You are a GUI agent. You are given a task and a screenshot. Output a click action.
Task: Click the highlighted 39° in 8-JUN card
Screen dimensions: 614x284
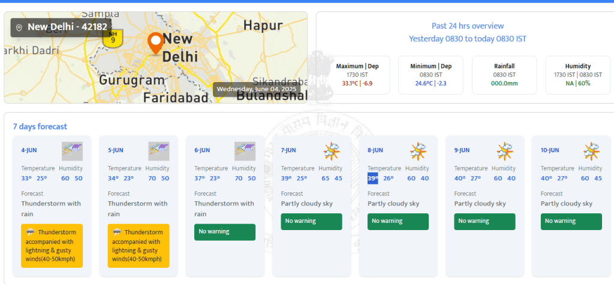[372, 179]
